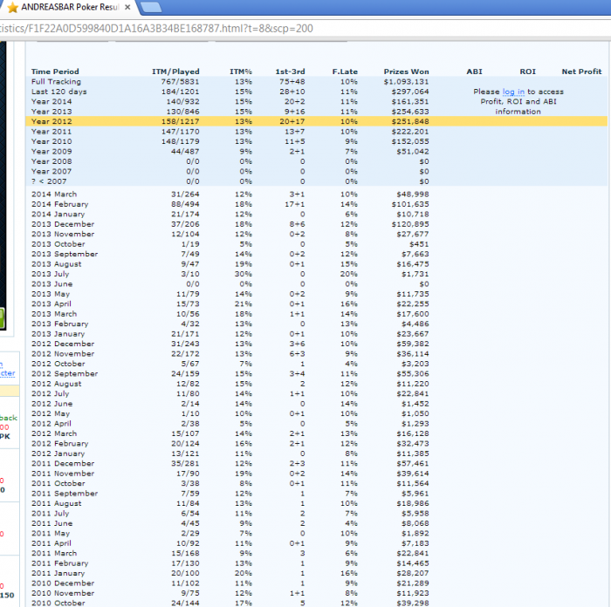
Task: Click the browser address bar URL
Action: pyautogui.click(x=156, y=29)
